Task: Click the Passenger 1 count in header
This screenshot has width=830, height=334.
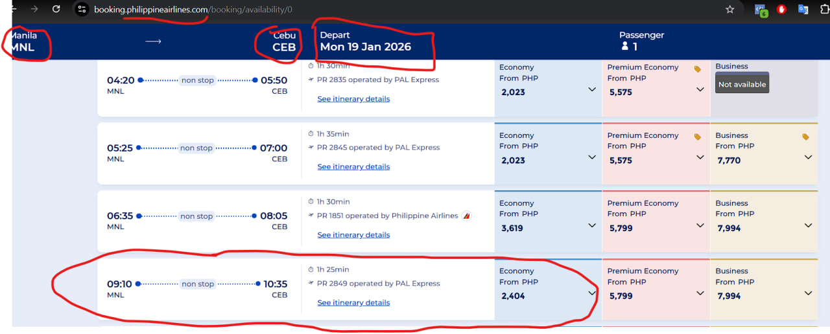Action: point(641,41)
